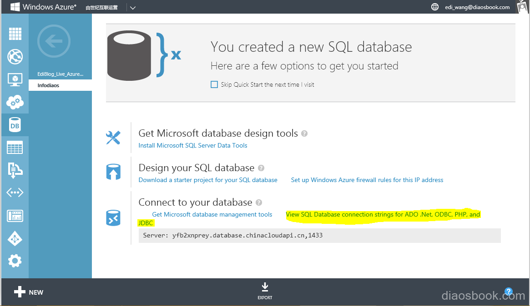Click the Server address text field
Image resolution: width=530 pixels, height=306 pixels.
pos(319,236)
